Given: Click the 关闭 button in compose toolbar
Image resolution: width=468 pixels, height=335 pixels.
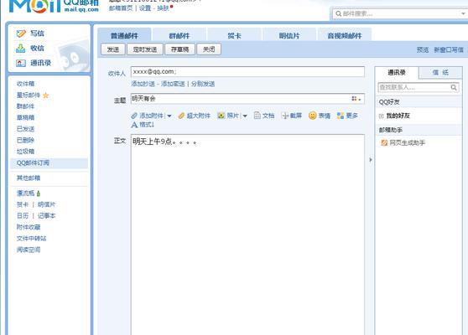Looking at the screenshot, I should (x=209, y=49).
